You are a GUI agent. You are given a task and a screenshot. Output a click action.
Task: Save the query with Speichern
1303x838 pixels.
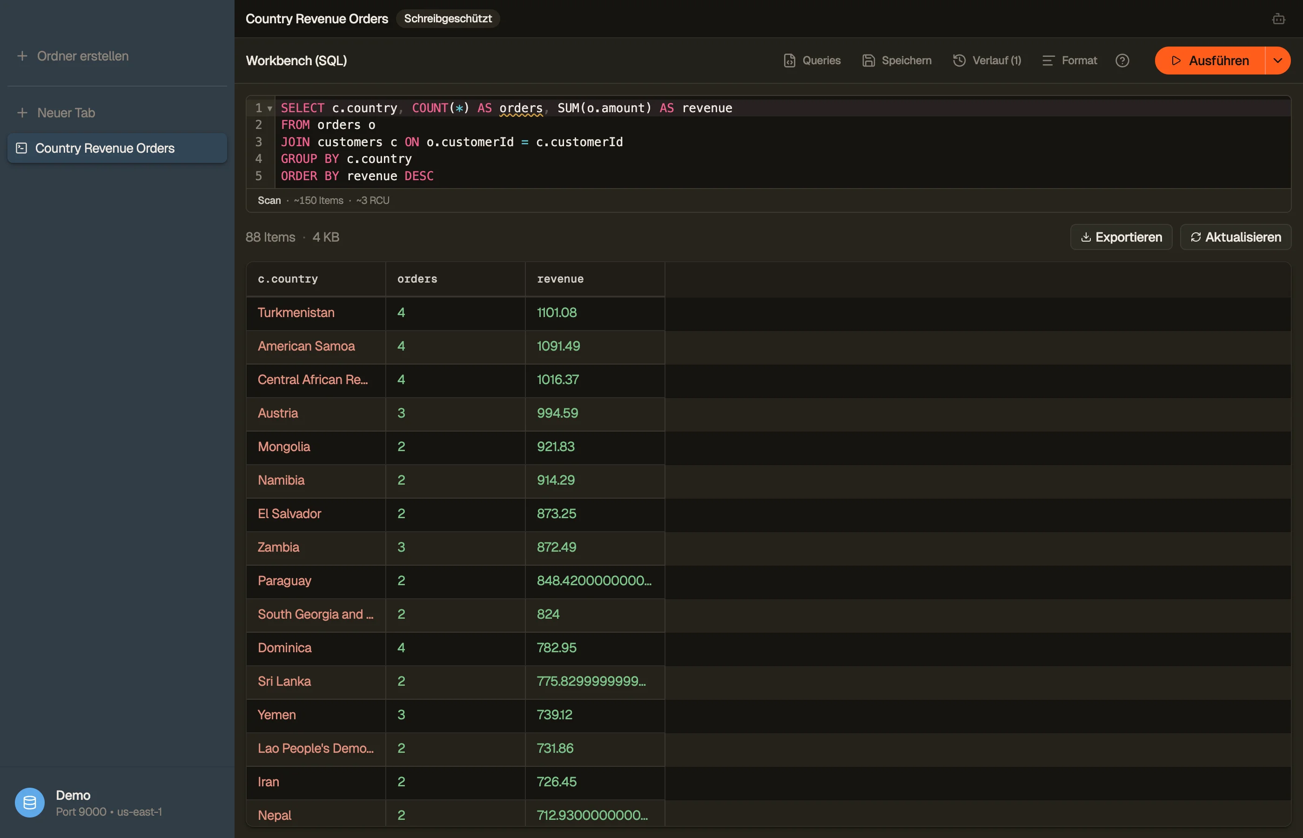(x=897, y=61)
